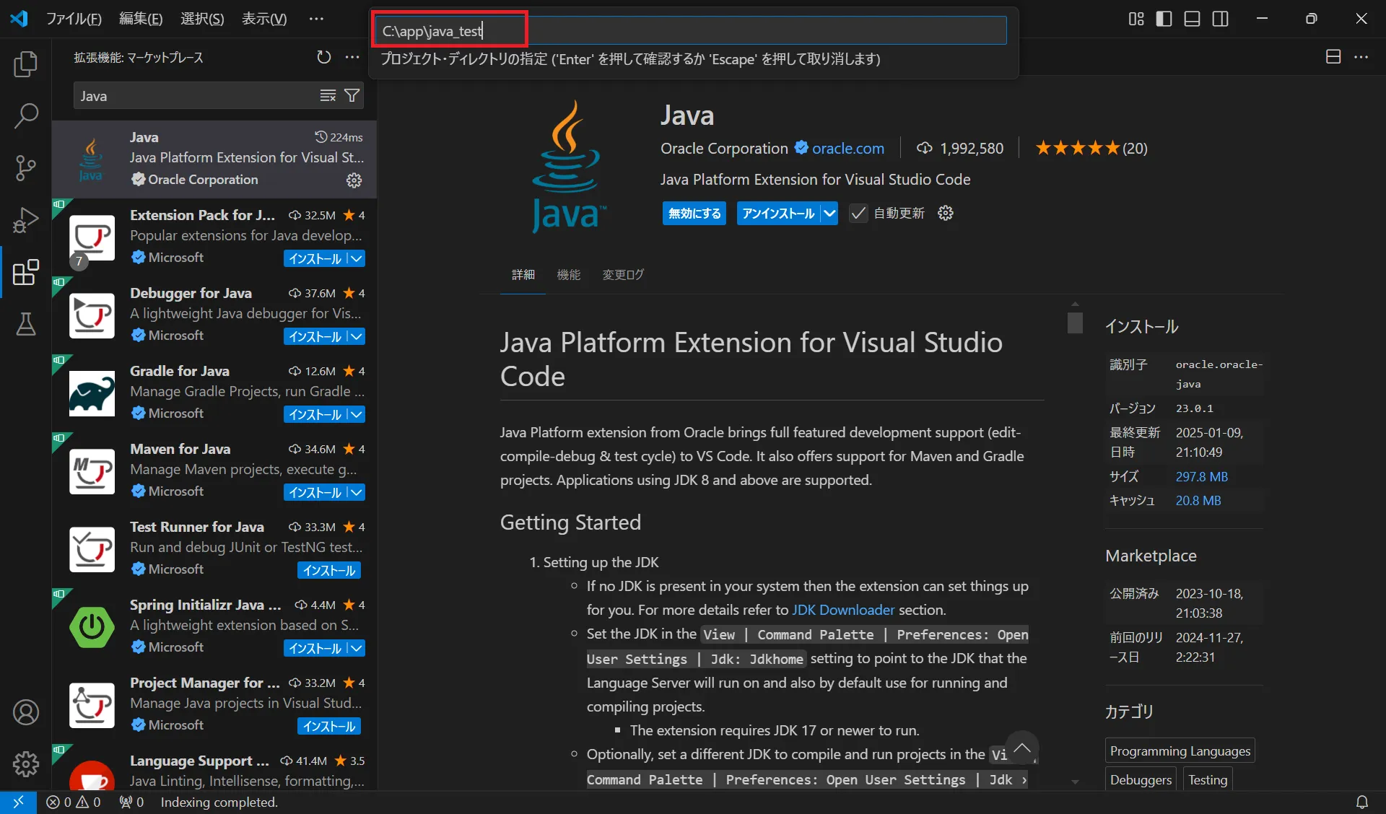Viewport: 1386px width, 814px height.
Task: Customize layout icon in title bar
Action: point(1136,19)
